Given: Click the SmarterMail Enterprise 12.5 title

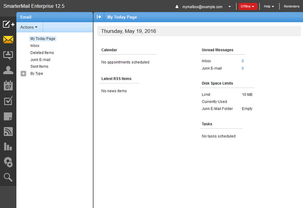Looking at the screenshot, I should (x=34, y=6).
